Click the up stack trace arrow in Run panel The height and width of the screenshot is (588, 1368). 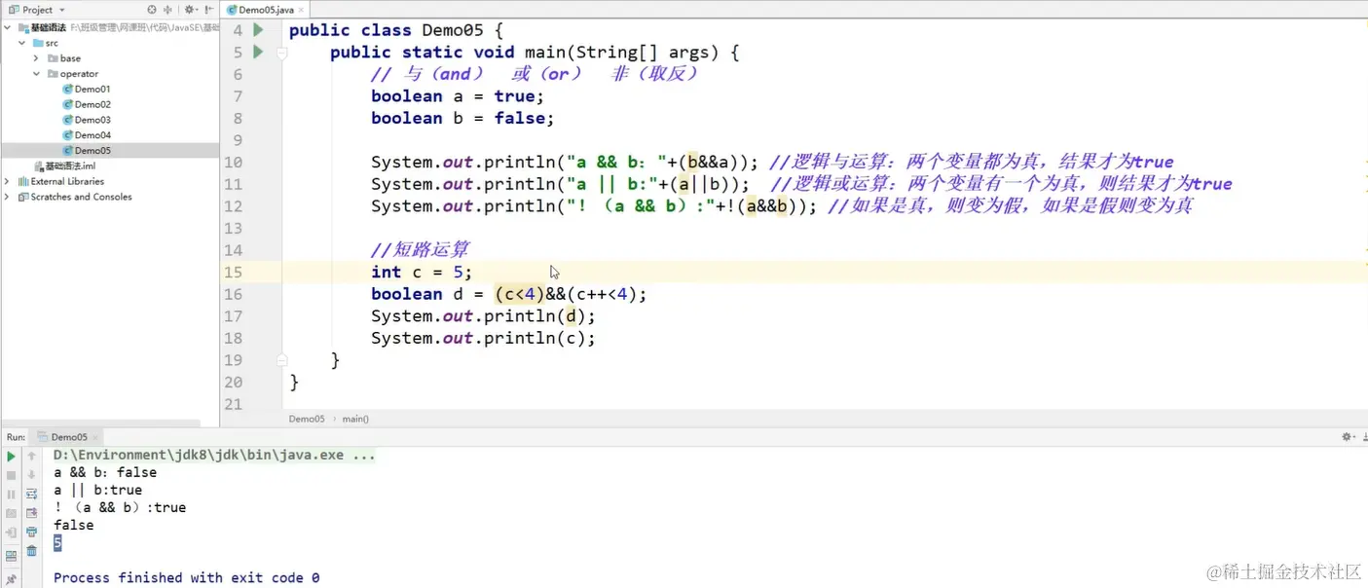pos(31,456)
